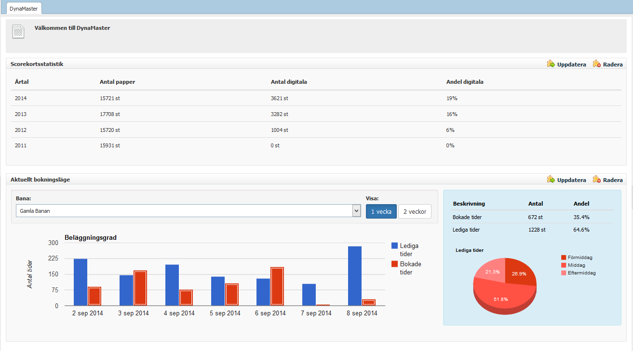The height and width of the screenshot is (351, 633).
Task: Click the Aktuellt bokningsläge panel title
Action: 40,179
